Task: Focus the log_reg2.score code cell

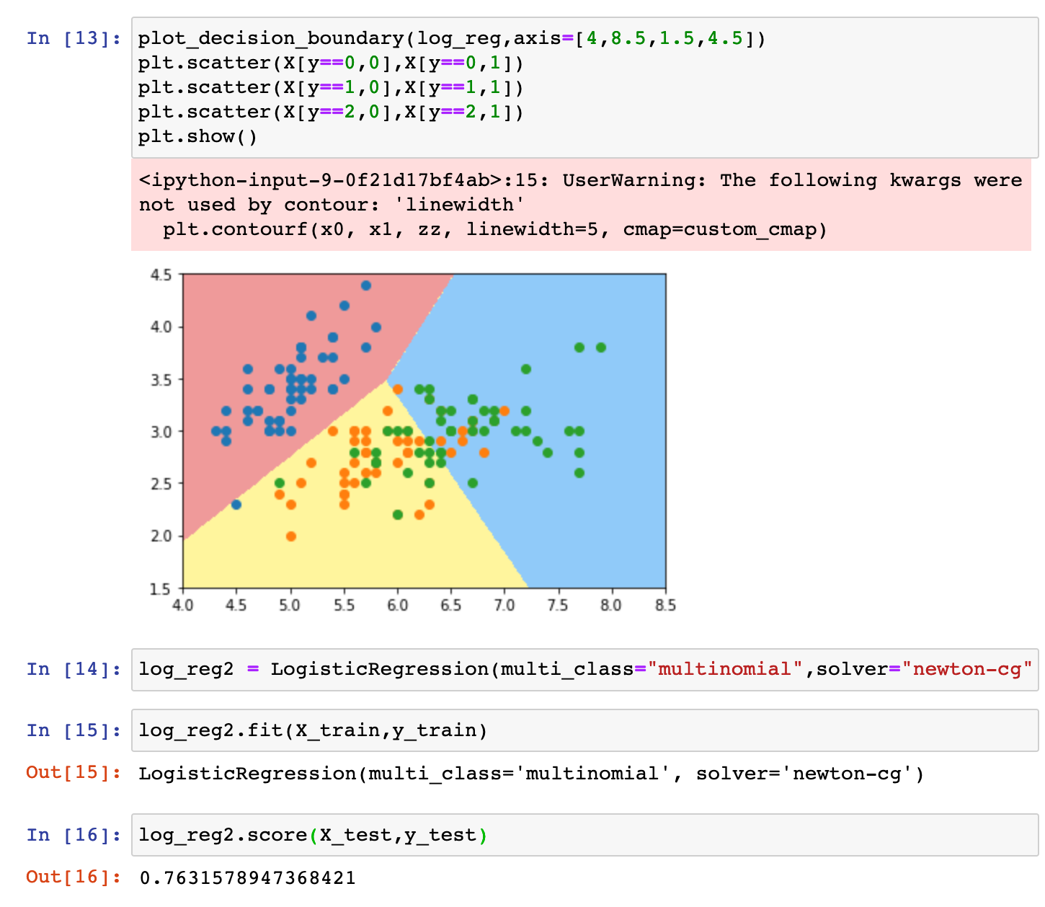Action: point(580,835)
